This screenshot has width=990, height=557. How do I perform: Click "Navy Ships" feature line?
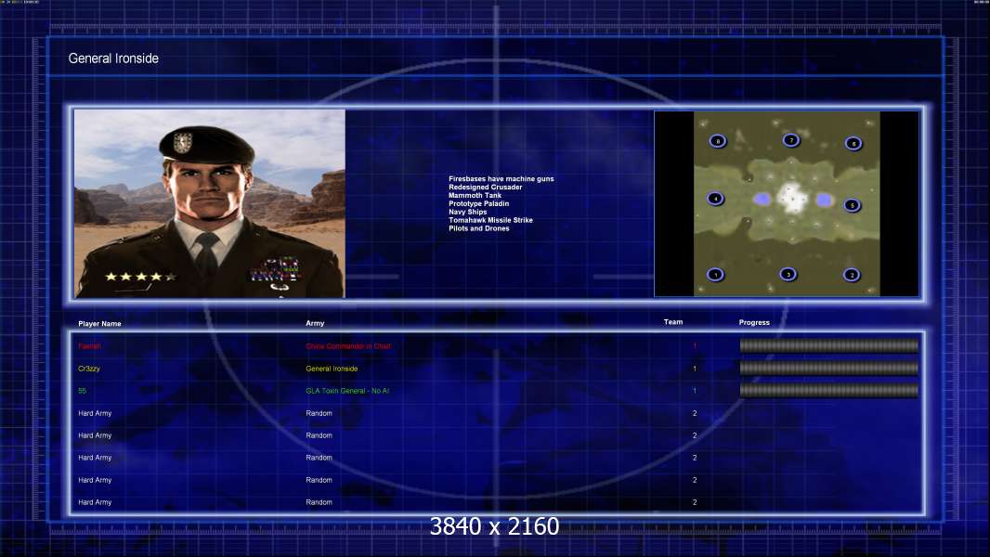point(468,212)
